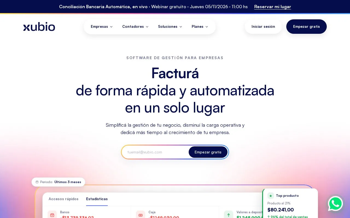Click the $80.241,00 top product amount
The height and width of the screenshot is (218, 350).
[x=281, y=210]
